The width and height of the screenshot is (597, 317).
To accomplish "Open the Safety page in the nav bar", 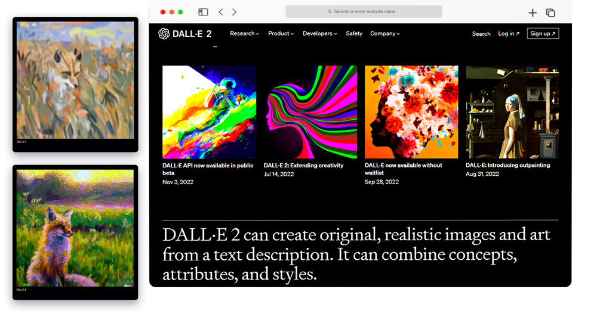I will click(x=354, y=33).
